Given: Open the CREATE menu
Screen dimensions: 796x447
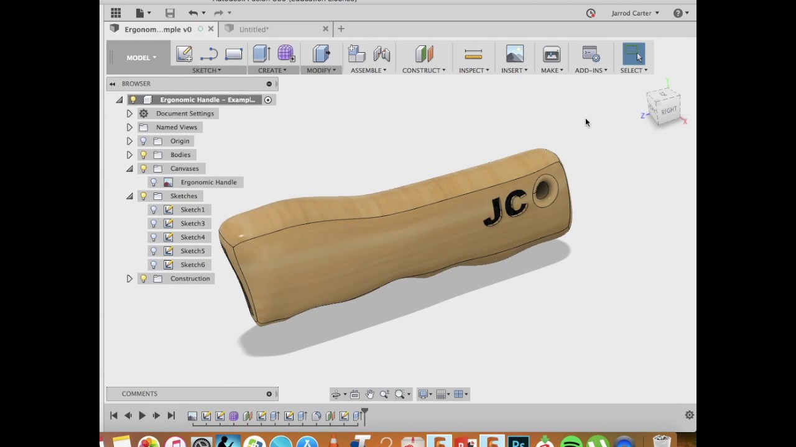Looking at the screenshot, I should 272,70.
